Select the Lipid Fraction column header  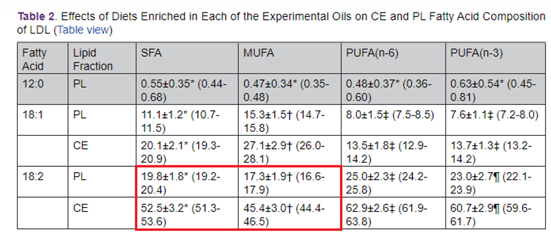[102, 58]
